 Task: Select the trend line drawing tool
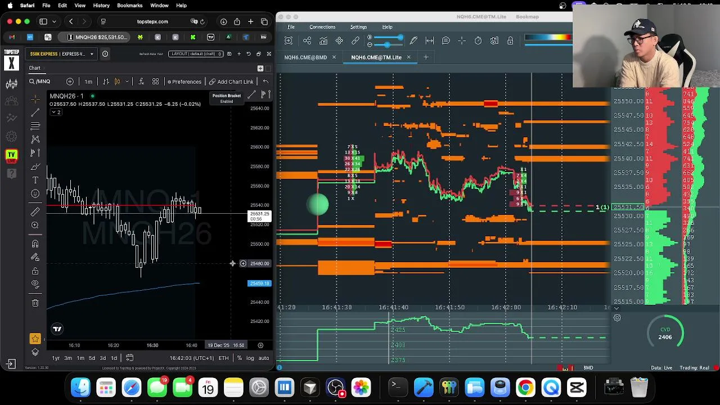point(35,112)
